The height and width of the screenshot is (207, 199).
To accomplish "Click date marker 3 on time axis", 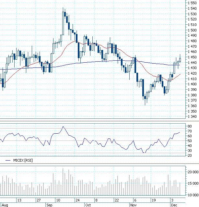I will (172, 200).
